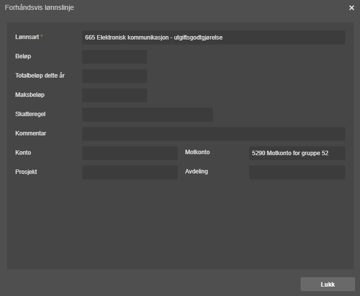Click into the Beløp amount field
The width and height of the screenshot is (360, 296).
[114, 57]
